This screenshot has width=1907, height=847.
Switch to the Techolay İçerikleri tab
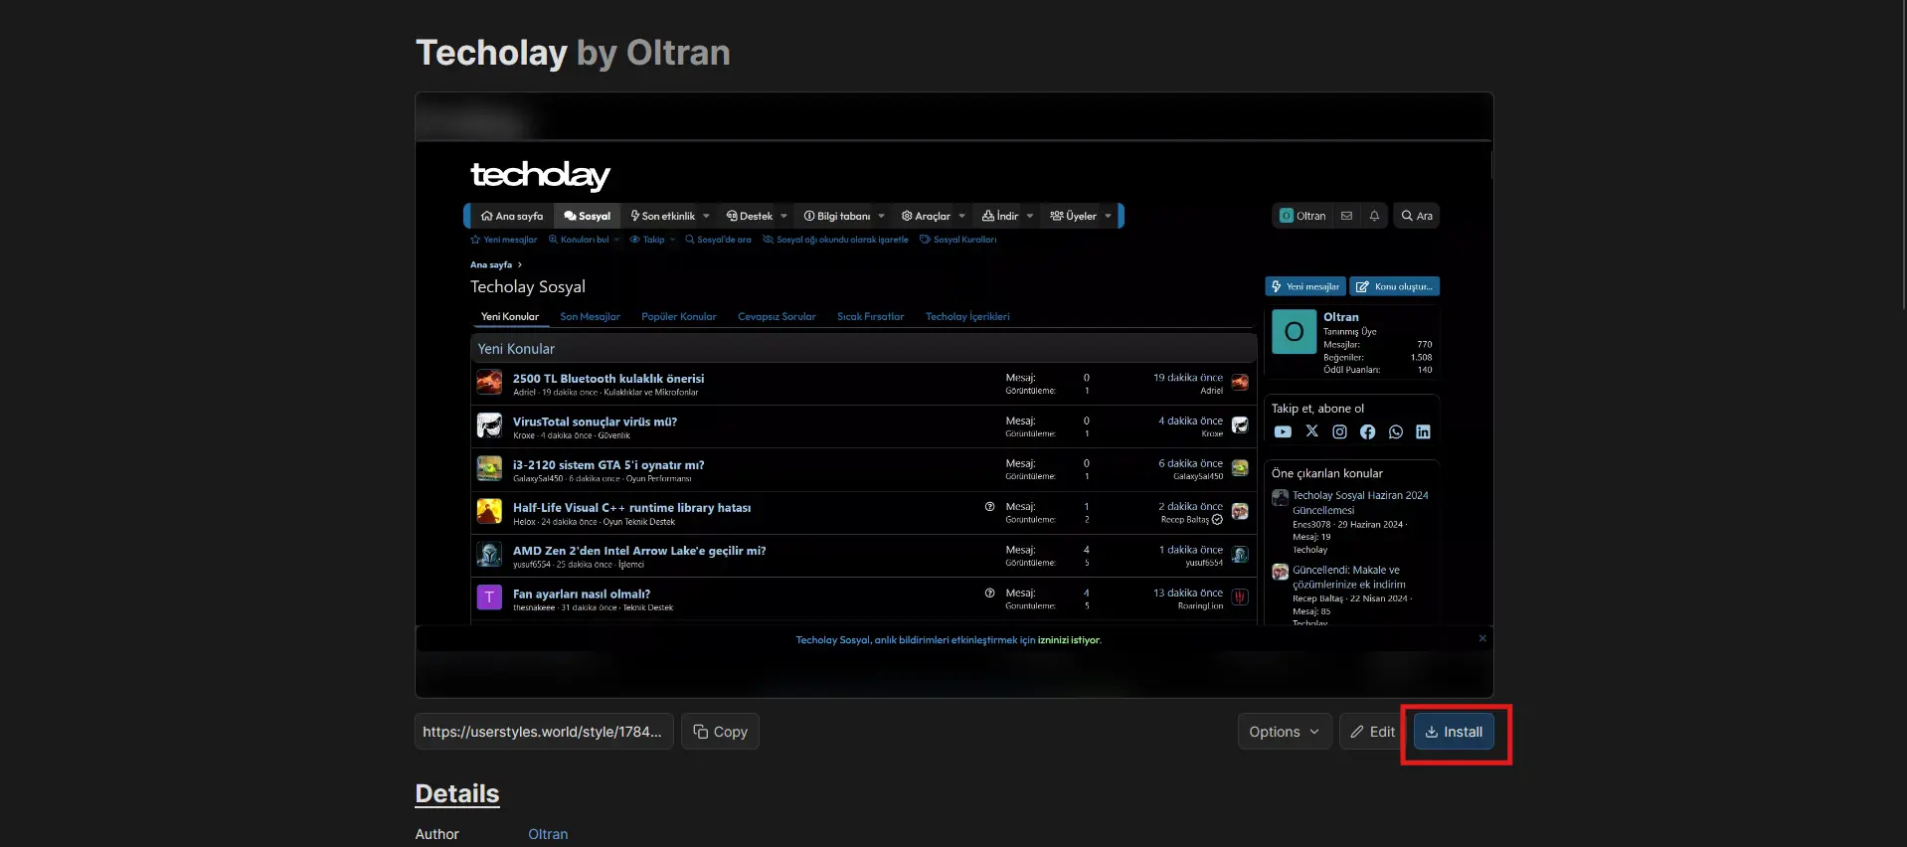coord(967,317)
